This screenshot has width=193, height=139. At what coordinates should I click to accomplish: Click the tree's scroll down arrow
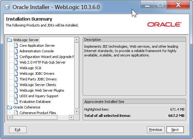click(76, 112)
